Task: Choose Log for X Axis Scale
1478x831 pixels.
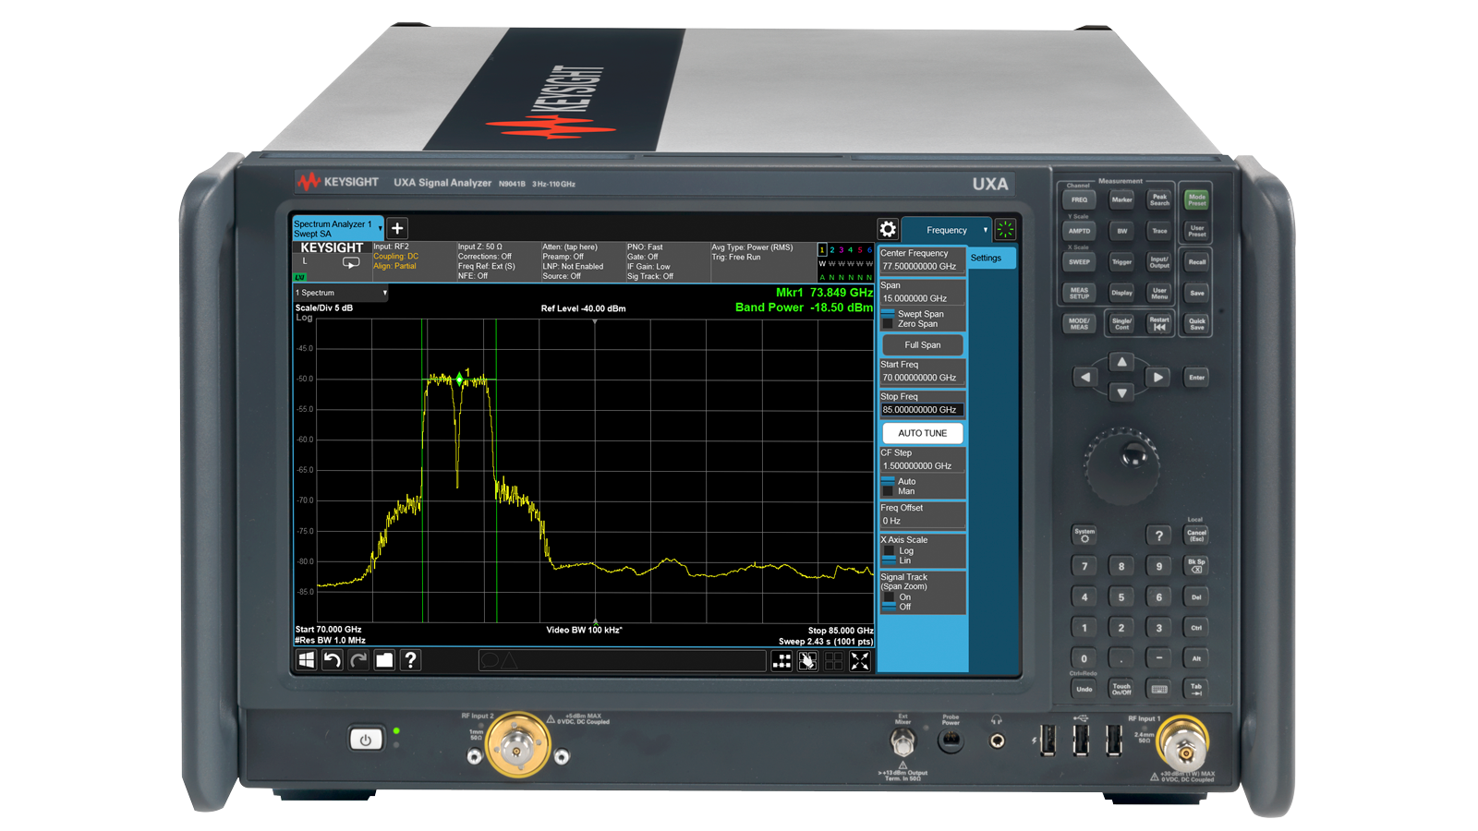Action: [899, 550]
